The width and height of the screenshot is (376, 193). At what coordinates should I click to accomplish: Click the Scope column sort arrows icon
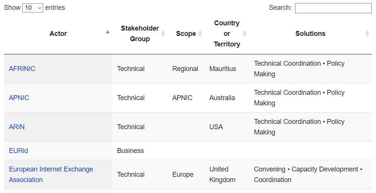point(200,34)
